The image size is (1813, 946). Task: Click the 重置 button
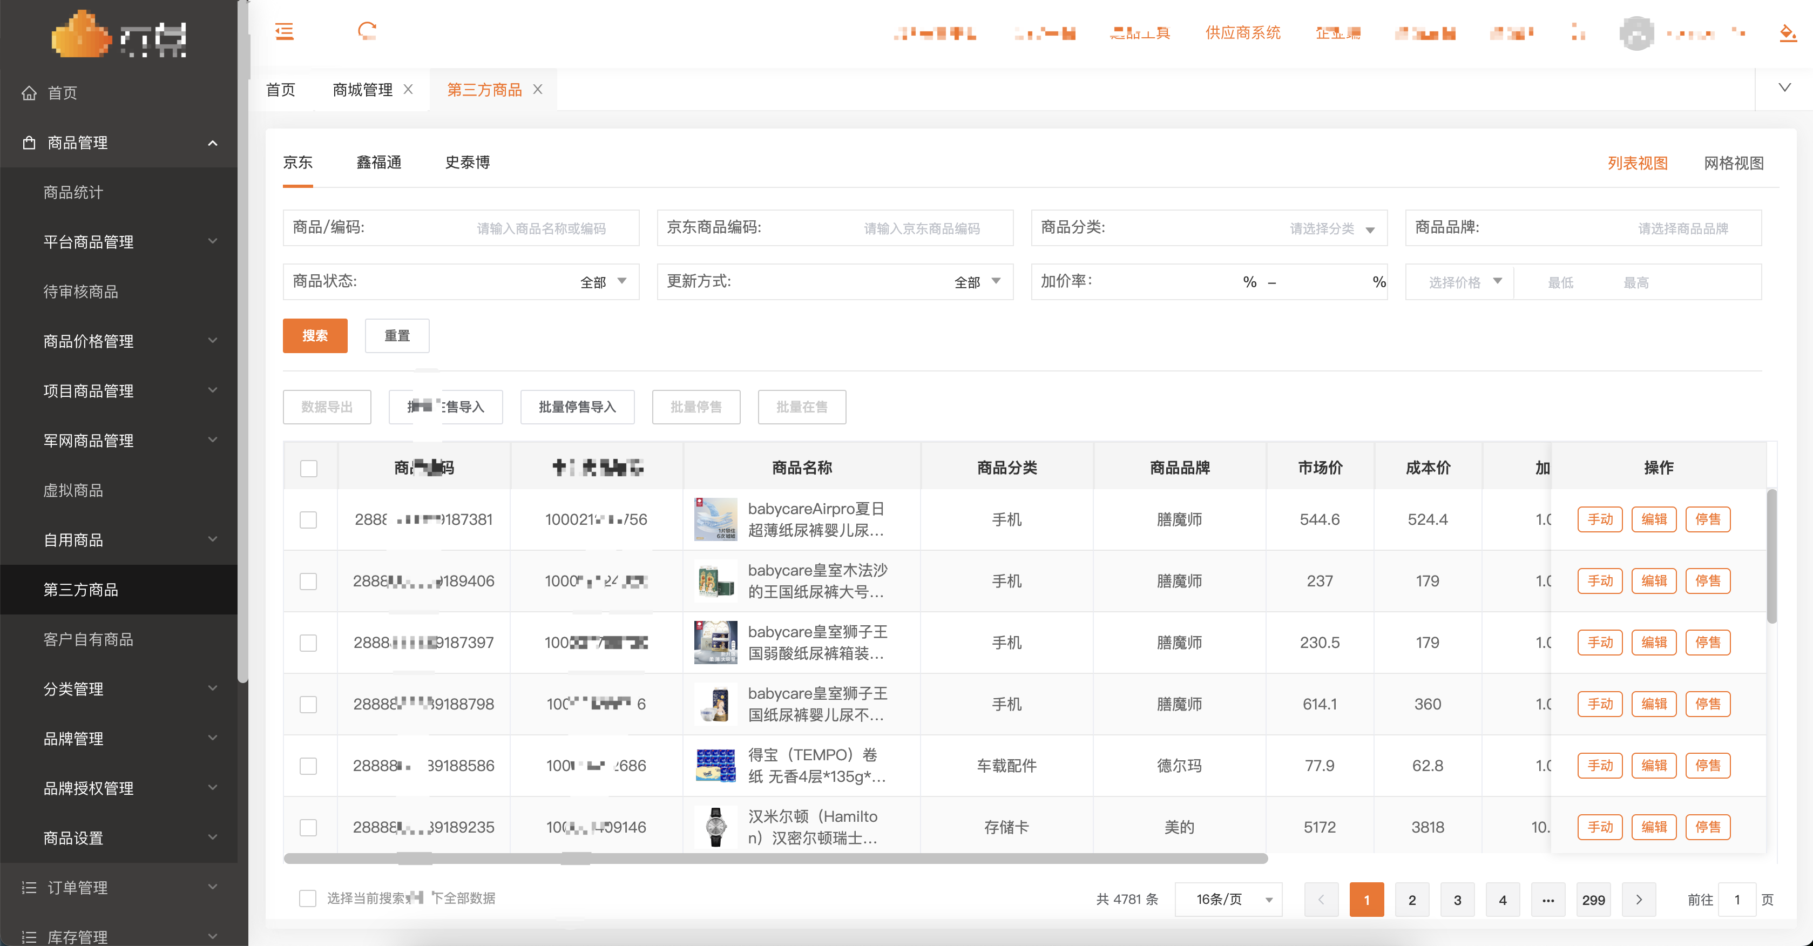[397, 336]
